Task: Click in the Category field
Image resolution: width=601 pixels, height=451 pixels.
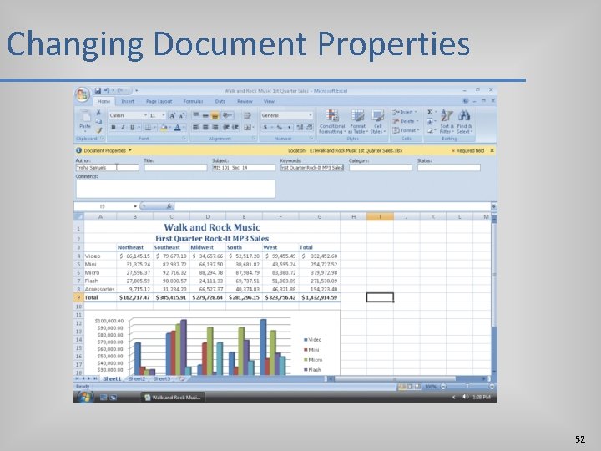Action: tap(381, 168)
